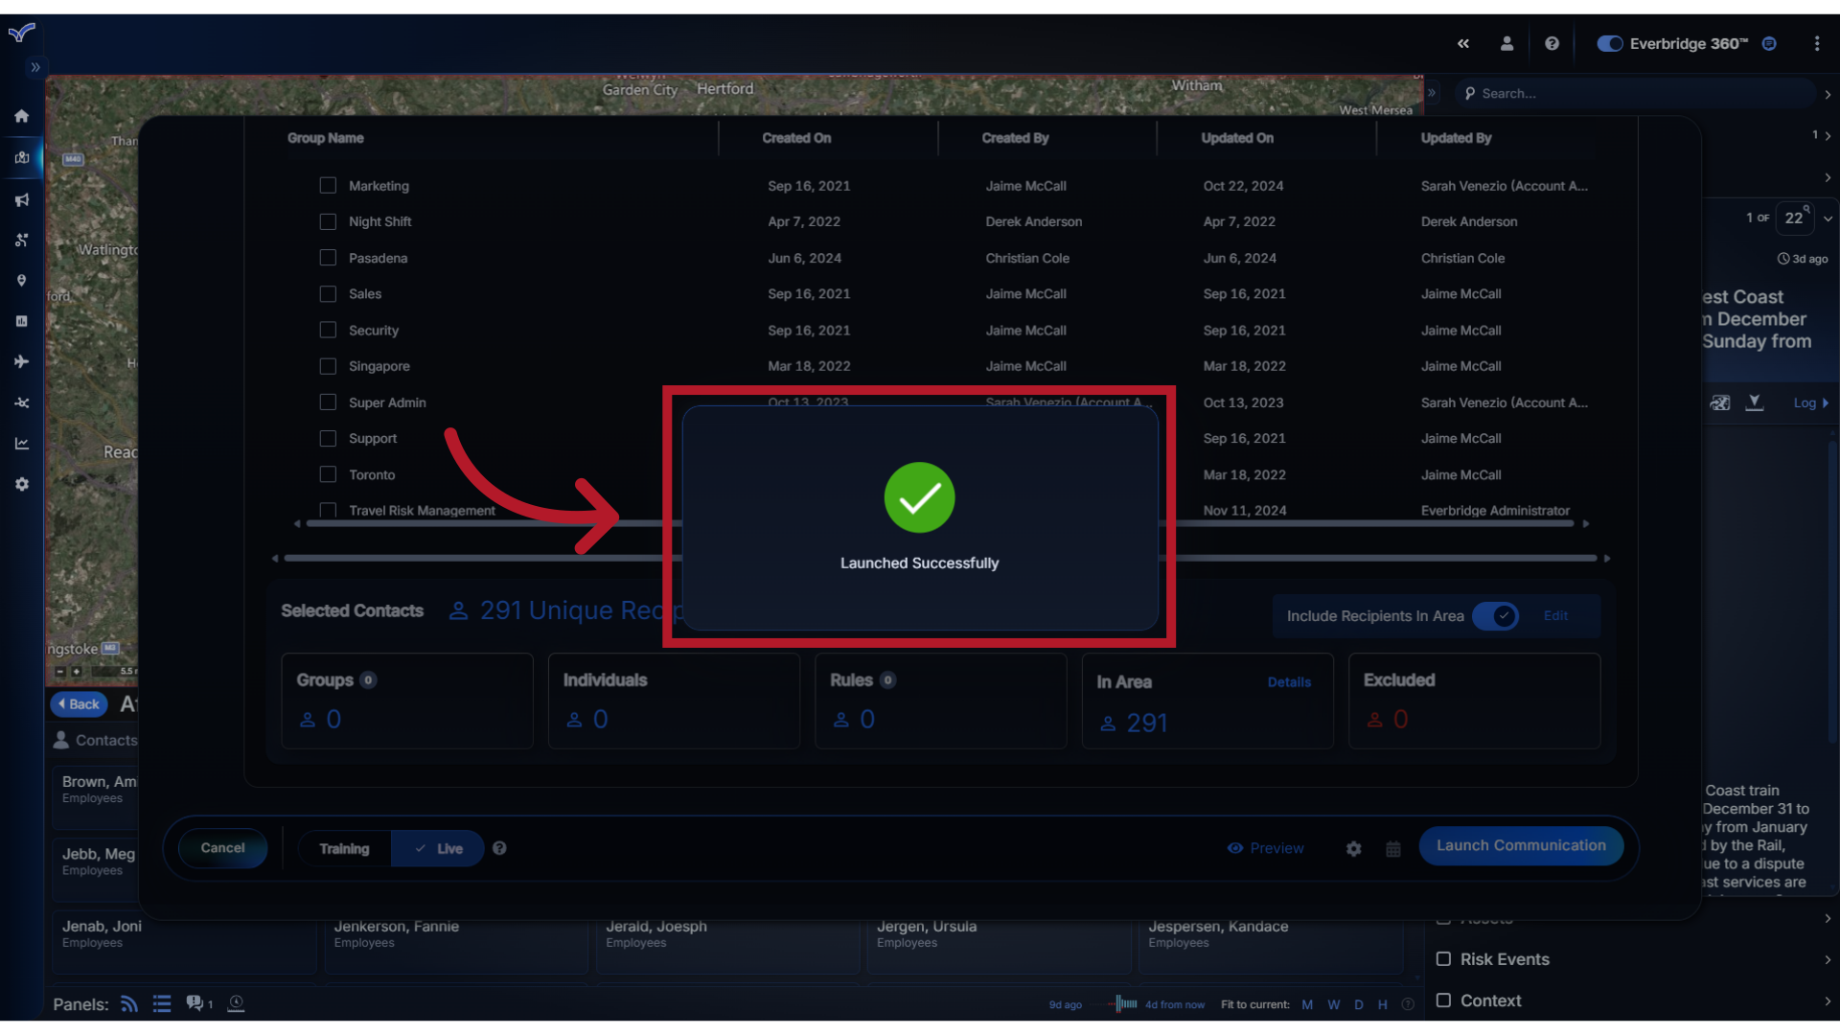Expand the Context section chevron

click(1828, 1000)
